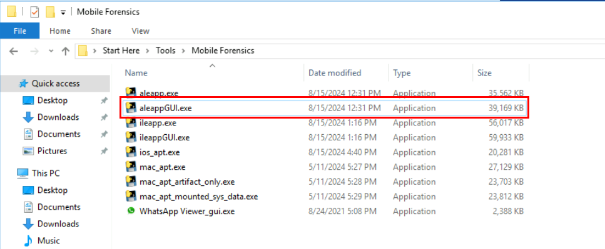
Task: Select the ileappGUI.exe file icon
Action: click(x=131, y=137)
